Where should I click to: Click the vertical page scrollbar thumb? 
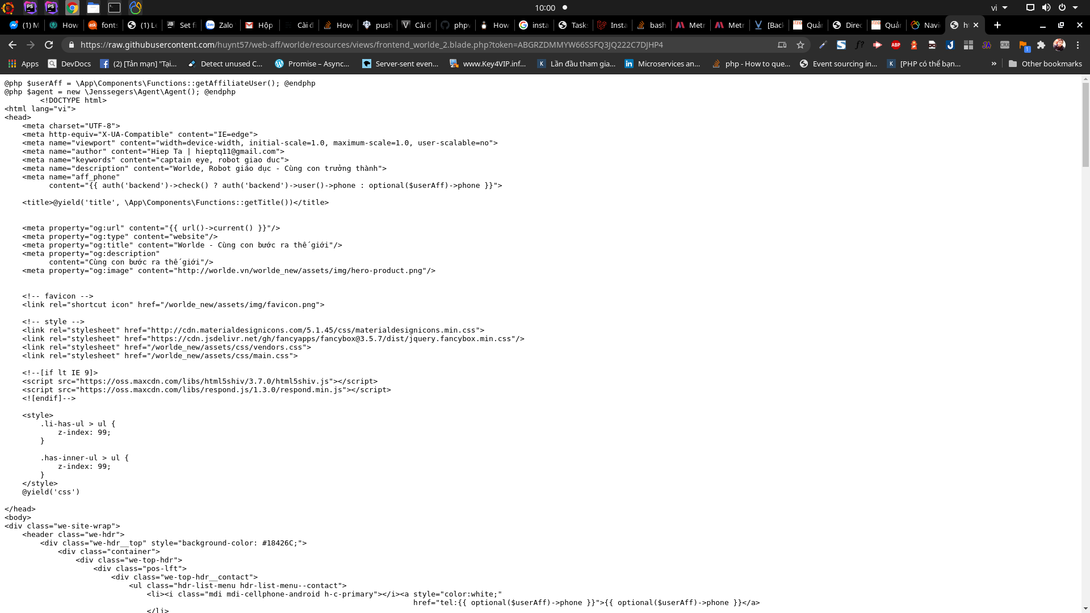1085,125
